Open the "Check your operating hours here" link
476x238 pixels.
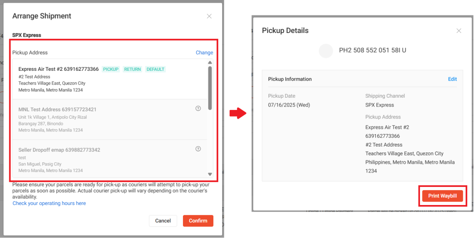[49, 203]
